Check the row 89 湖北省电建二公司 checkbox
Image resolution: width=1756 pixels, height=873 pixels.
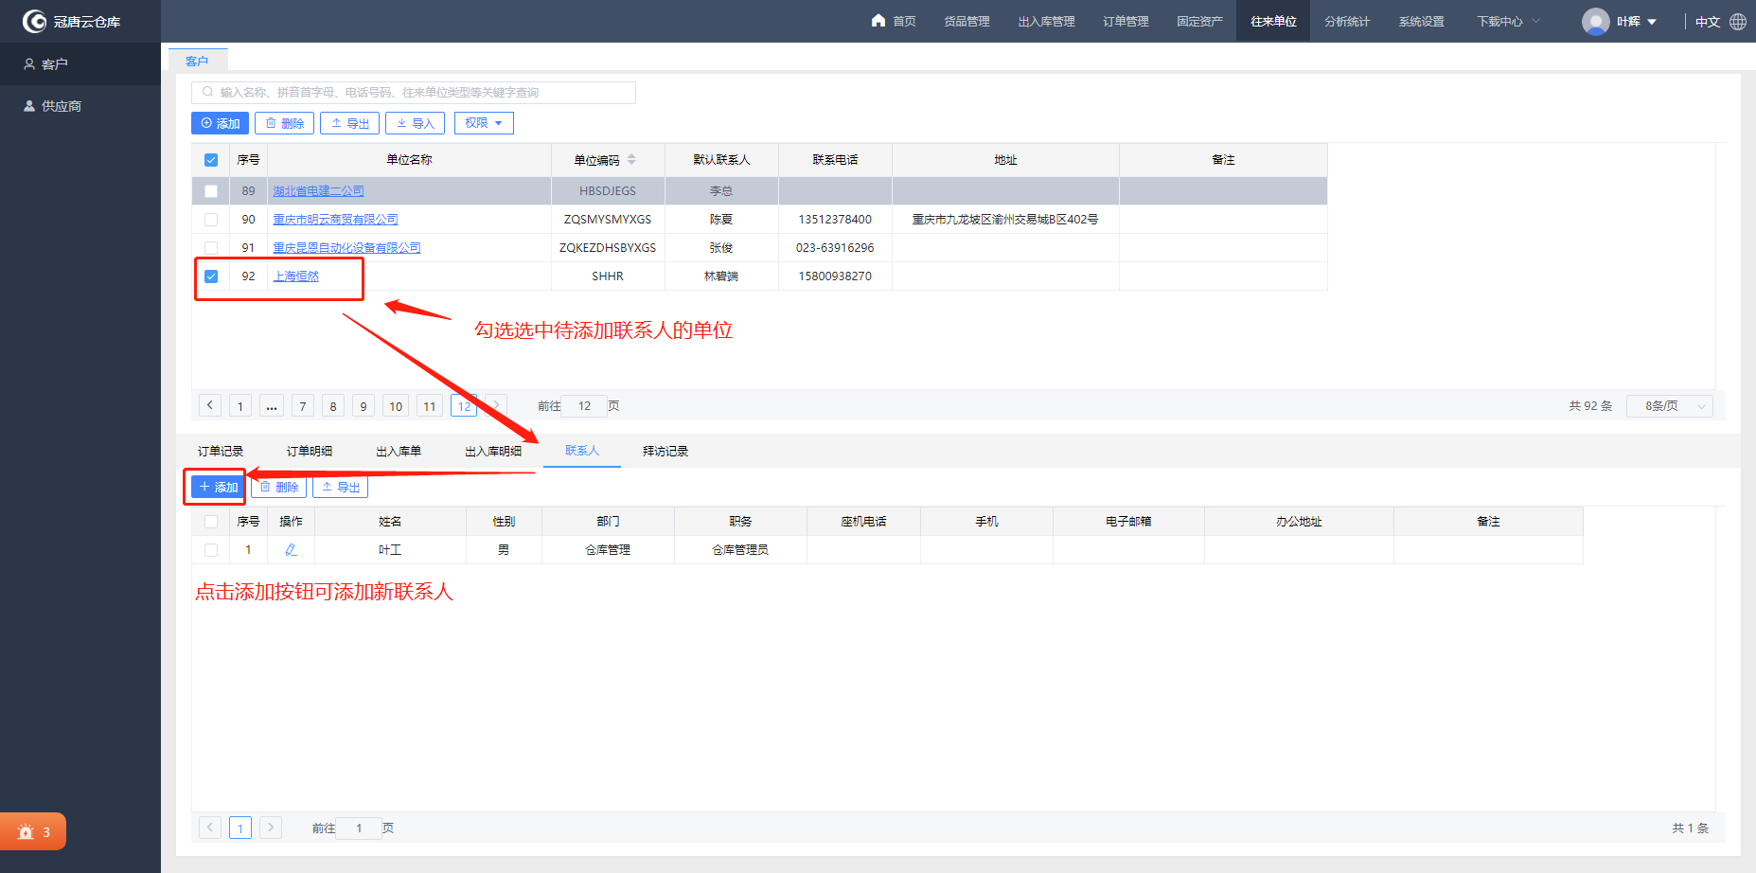211,191
